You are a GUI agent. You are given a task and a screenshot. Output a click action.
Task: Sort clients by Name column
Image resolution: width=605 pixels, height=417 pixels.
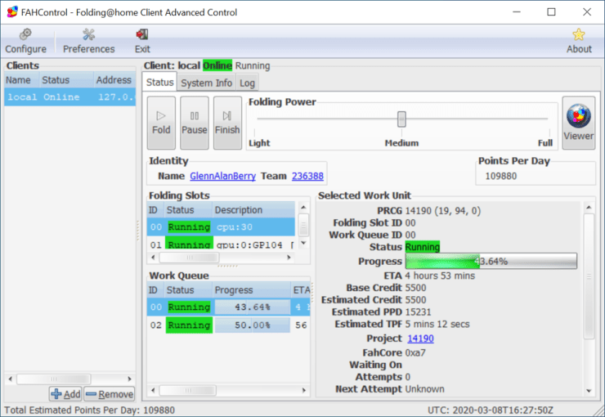(21, 80)
